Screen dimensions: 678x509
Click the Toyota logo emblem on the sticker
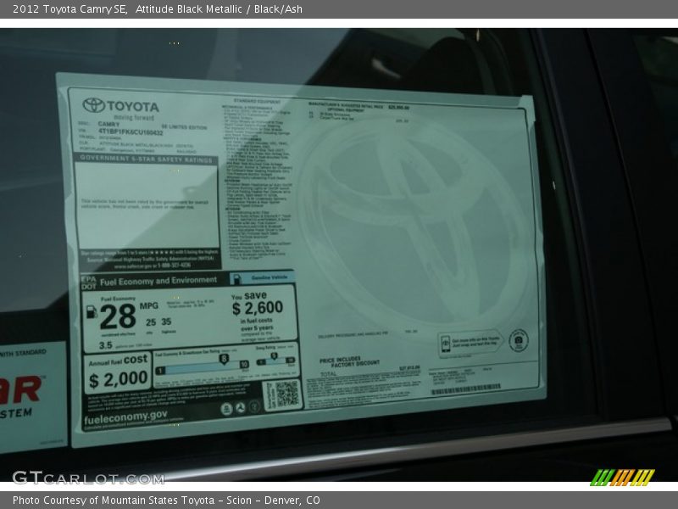pyautogui.click(x=93, y=104)
